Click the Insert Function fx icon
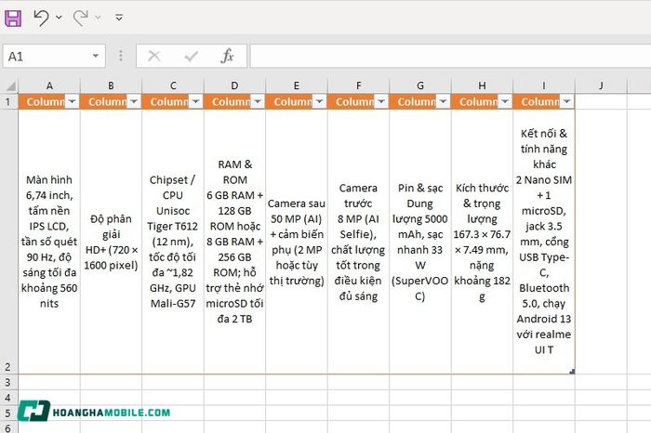 (x=228, y=56)
